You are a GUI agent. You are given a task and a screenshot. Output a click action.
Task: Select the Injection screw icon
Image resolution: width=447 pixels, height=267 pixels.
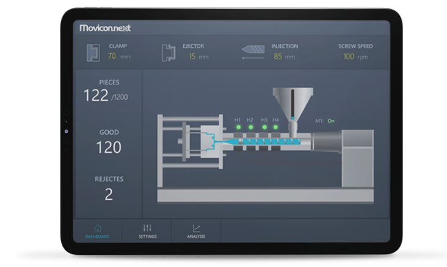(x=253, y=52)
